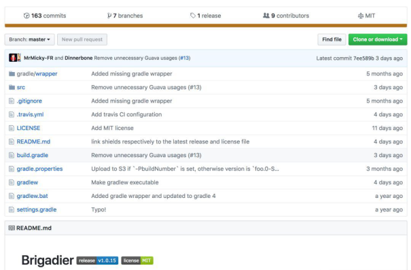Open the .travis.yml file
Image resolution: width=411 pixels, height=270 pixels.
[30, 115]
